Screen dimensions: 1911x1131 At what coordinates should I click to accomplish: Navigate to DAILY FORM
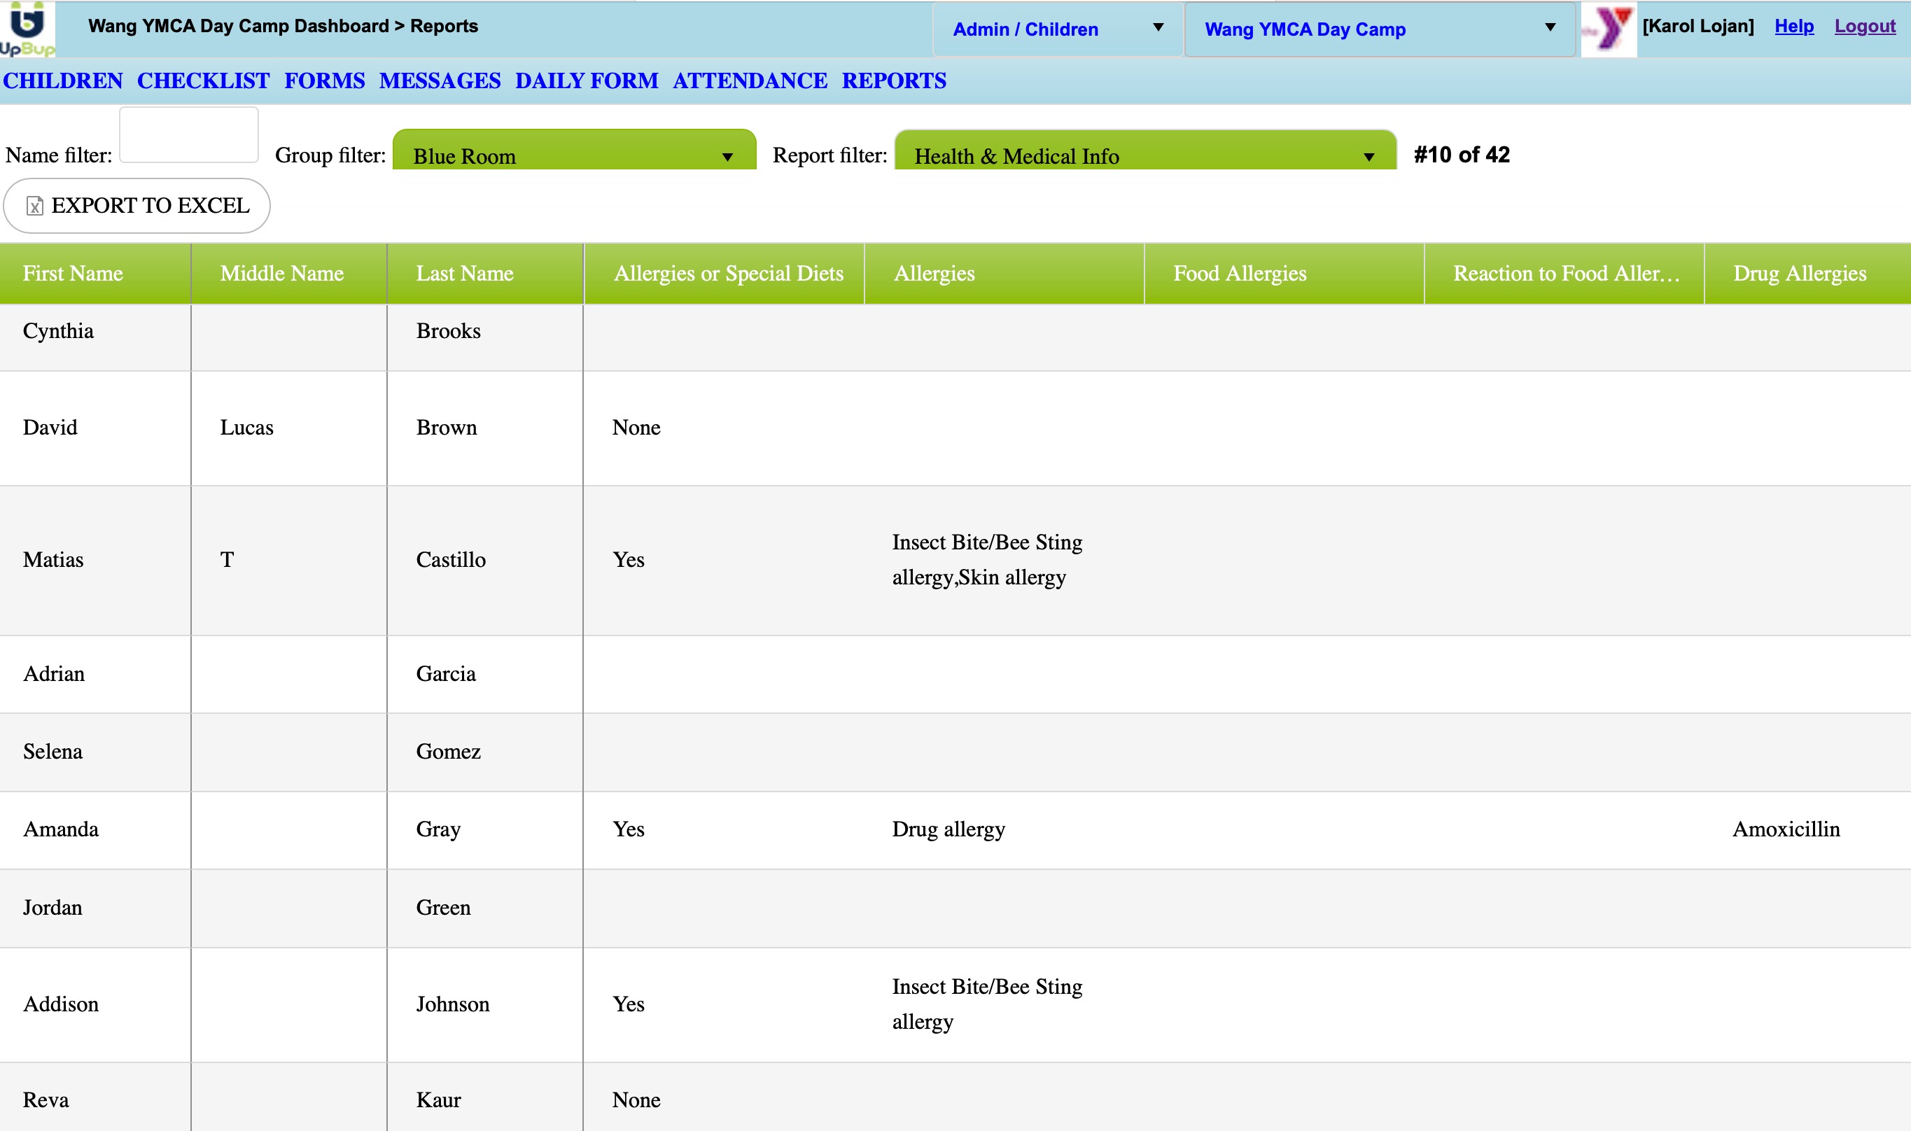[586, 80]
